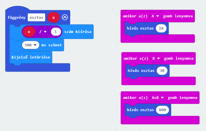Select the kijelző letörlése block

31,57
